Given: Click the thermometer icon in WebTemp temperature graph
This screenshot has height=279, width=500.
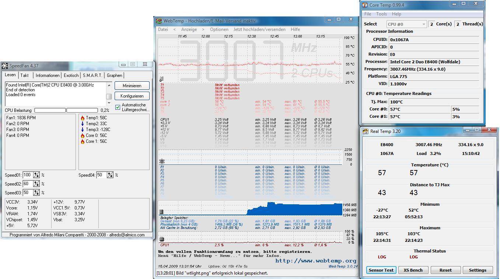Looking at the screenshot, I should (161, 79).
